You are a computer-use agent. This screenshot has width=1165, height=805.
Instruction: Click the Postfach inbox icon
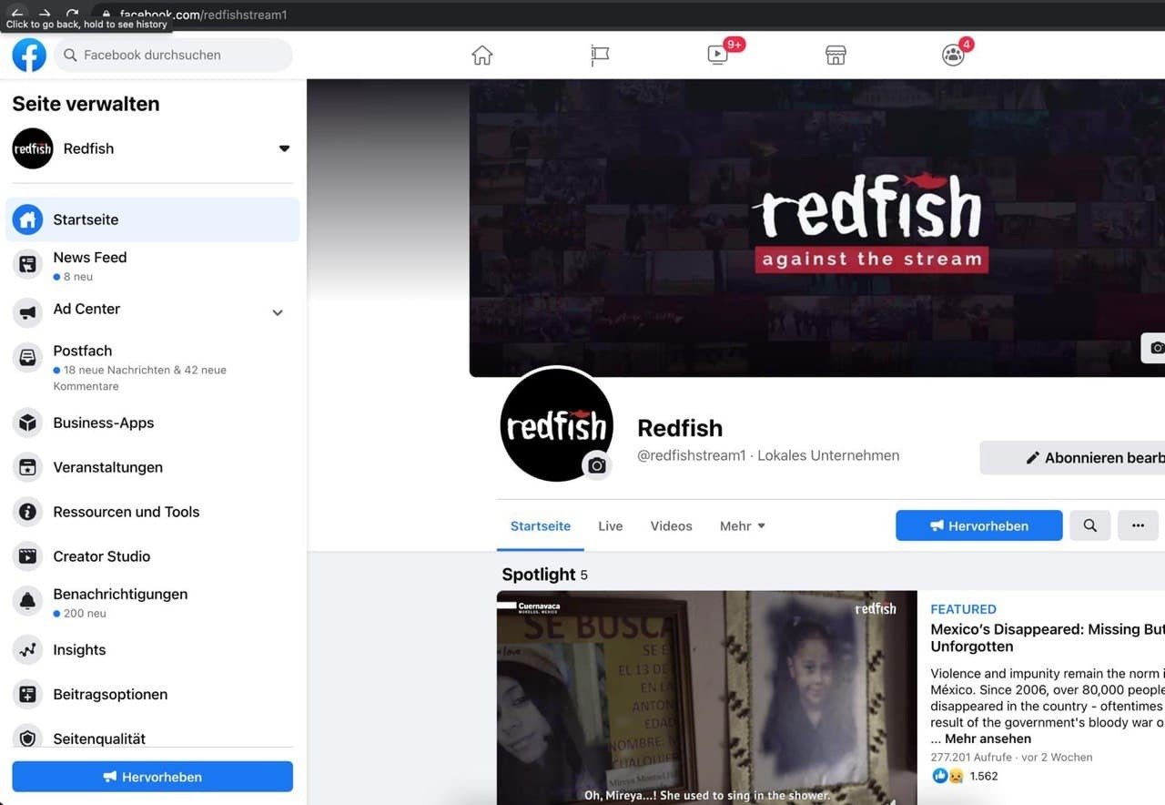[28, 358]
